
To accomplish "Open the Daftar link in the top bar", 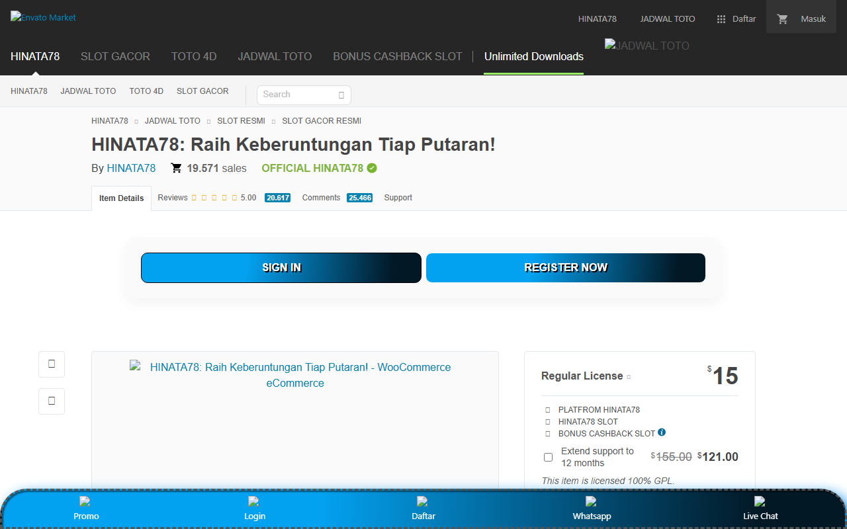I will point(744,19).
